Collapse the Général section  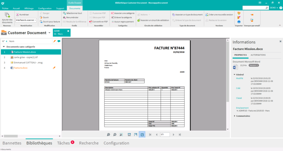point(234,75)
